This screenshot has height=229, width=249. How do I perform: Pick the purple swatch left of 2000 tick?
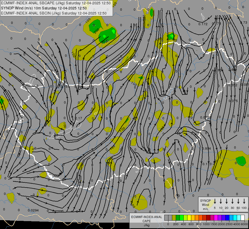[x=220, y=218]
